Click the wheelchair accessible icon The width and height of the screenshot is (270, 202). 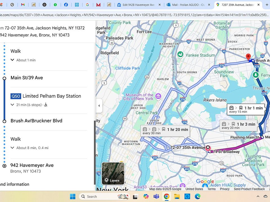pyautogui.click(x=46, y=105)
